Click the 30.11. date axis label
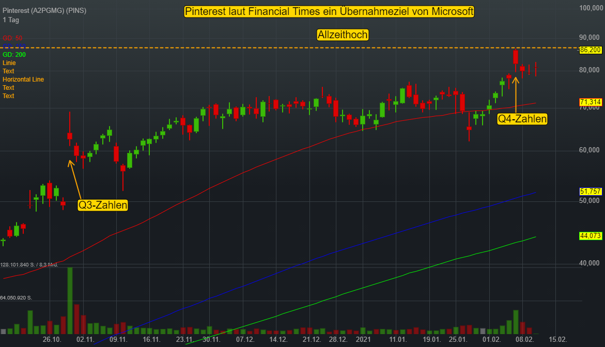The image size is (605, 347). 211,339
